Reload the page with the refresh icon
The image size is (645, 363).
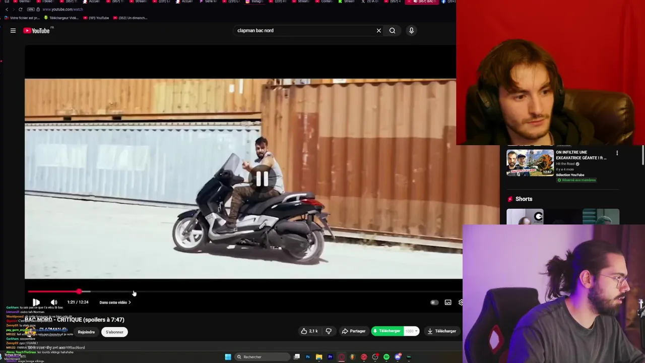pyautogui.click(x=20, y=10)
